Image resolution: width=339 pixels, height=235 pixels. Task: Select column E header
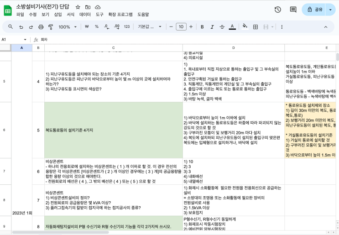coord(310,48)
